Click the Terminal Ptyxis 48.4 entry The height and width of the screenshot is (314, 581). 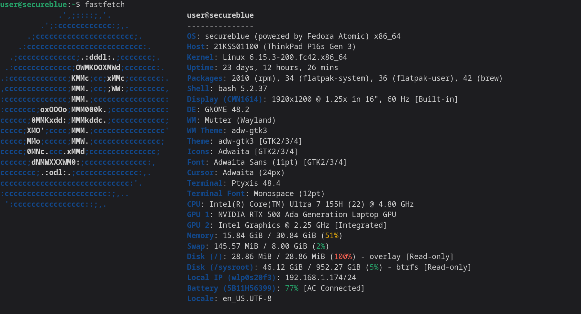point(256,183)
